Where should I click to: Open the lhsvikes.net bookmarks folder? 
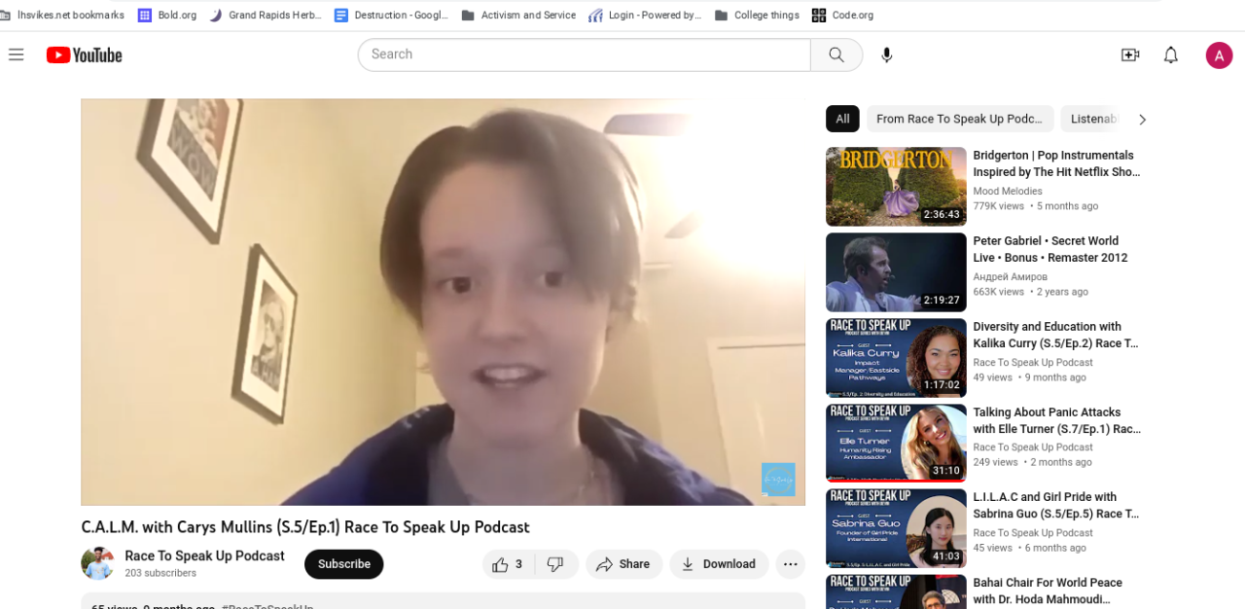(x=62, y=15)
